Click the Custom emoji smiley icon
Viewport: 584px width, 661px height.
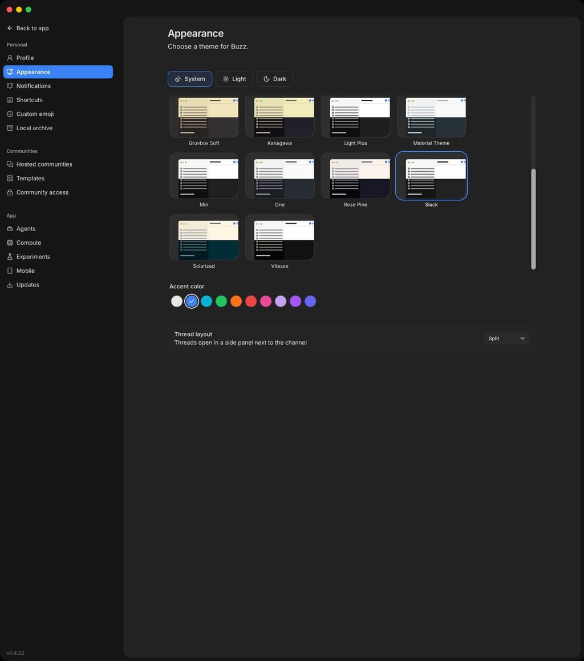click(x=10, y=114)
